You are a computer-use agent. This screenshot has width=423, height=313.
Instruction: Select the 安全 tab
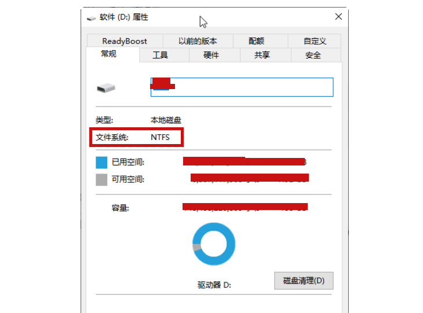click(x=313, y=56)
